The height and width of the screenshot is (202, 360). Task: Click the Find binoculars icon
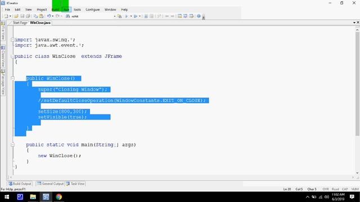coord(67,16)
